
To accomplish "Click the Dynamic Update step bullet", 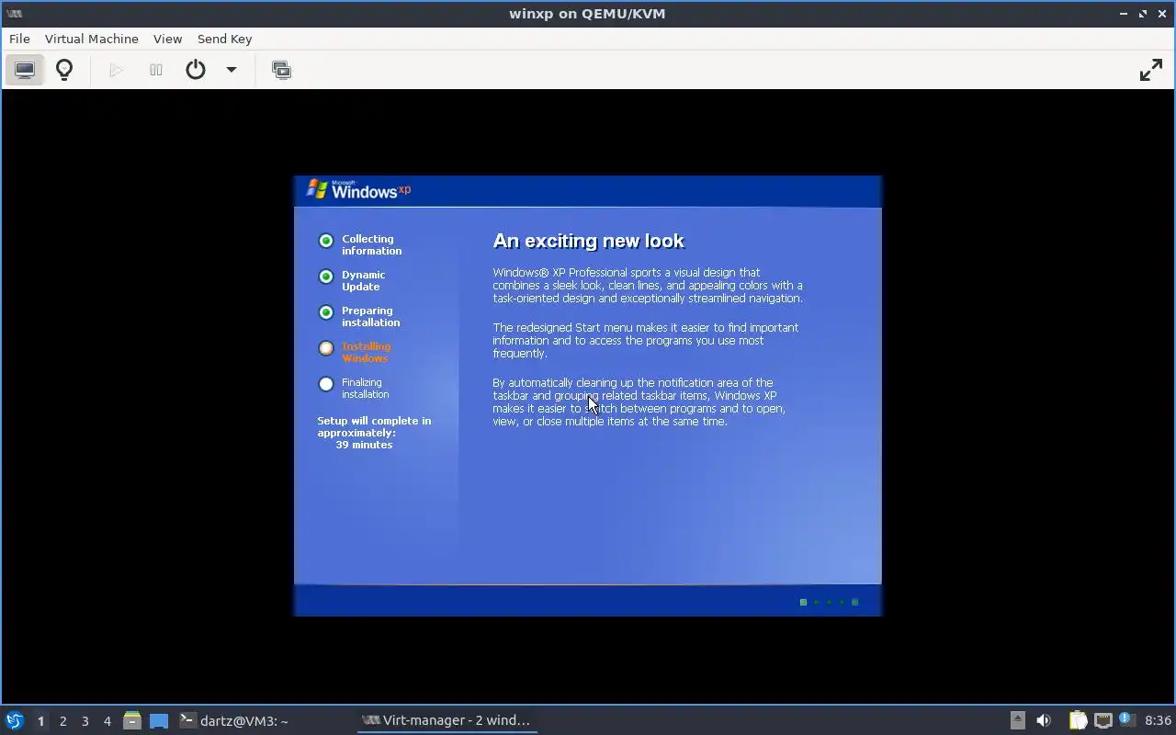I will point(326,277).
